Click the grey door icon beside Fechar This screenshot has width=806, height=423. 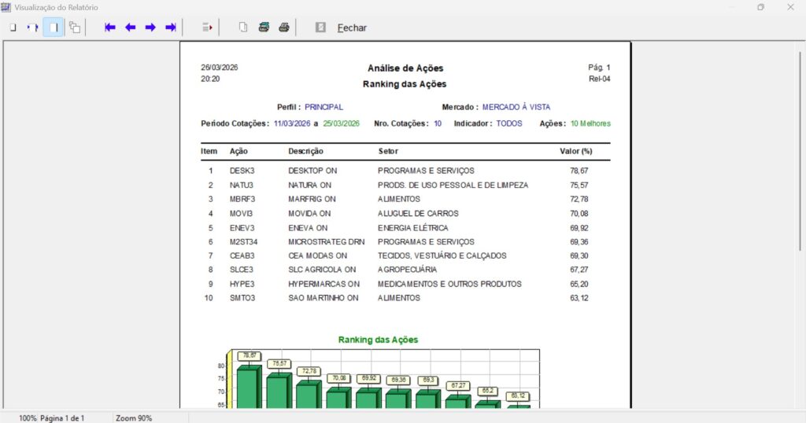320,28
